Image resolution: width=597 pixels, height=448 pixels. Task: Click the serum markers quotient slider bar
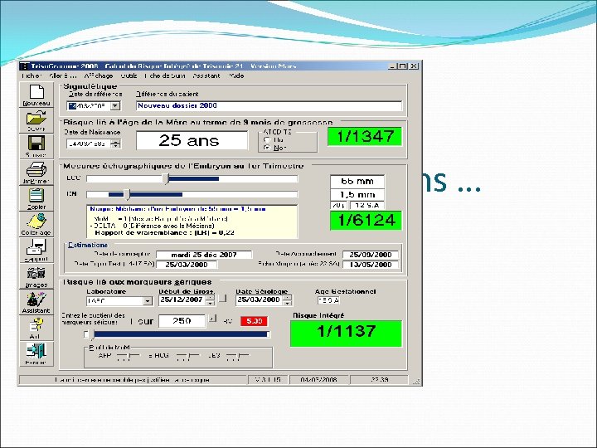click(x=177, y=334)
